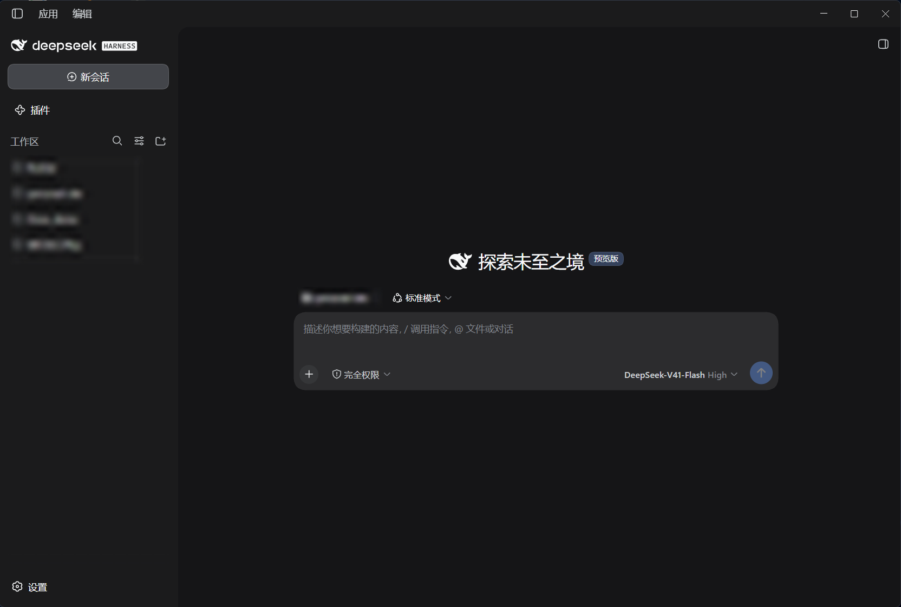Click the plus attachment button in the input box
Viewport: 901px width, 607px height.
(x=309, y=374)
